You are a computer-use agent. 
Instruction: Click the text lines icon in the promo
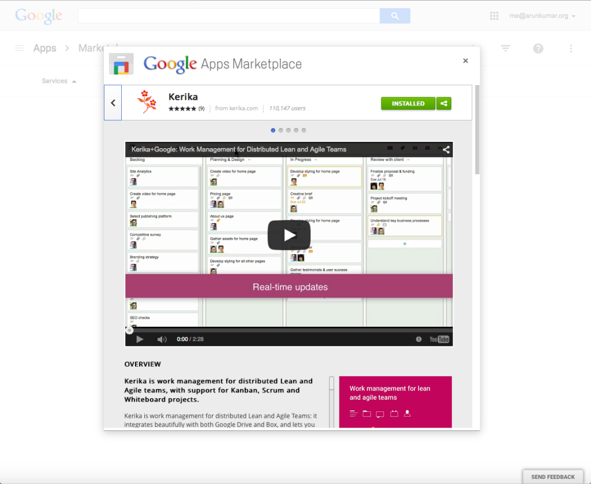tap(354, 414)
